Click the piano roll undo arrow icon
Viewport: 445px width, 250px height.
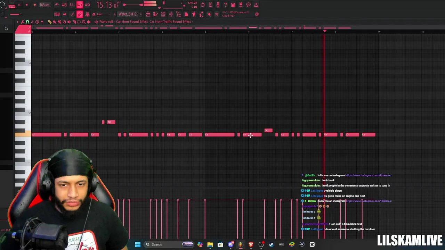[42, 22]
